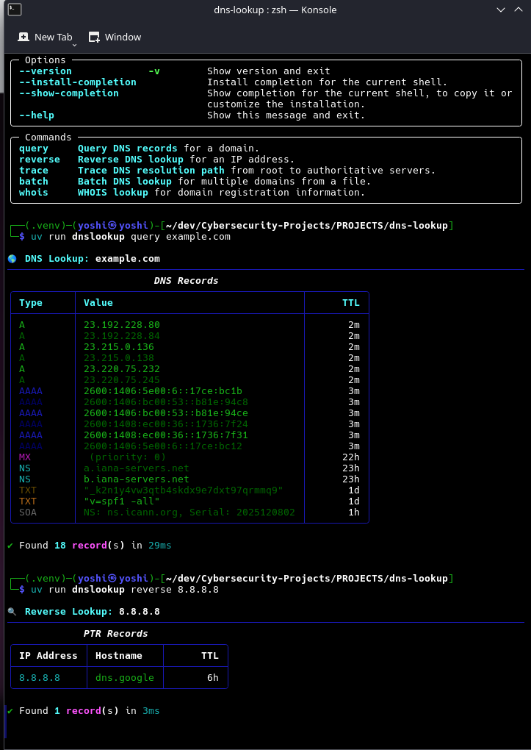The height and width of the screenshot is (750, 531).
Task: Click the IP value 23.215.0.136
Action: click(x=118, y=347)
